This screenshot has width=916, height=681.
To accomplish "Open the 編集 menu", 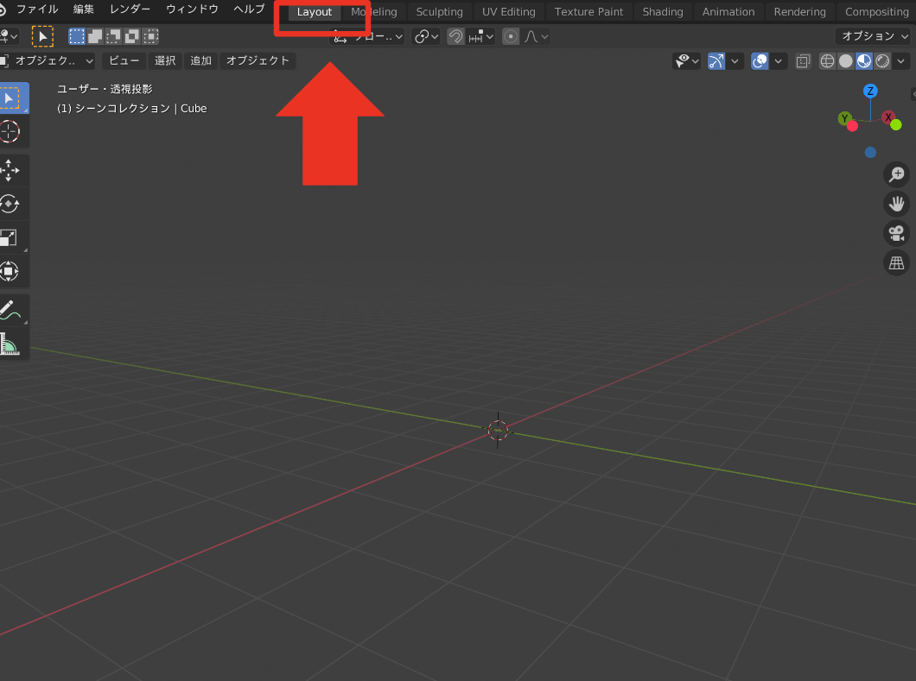I will (84, 9).
